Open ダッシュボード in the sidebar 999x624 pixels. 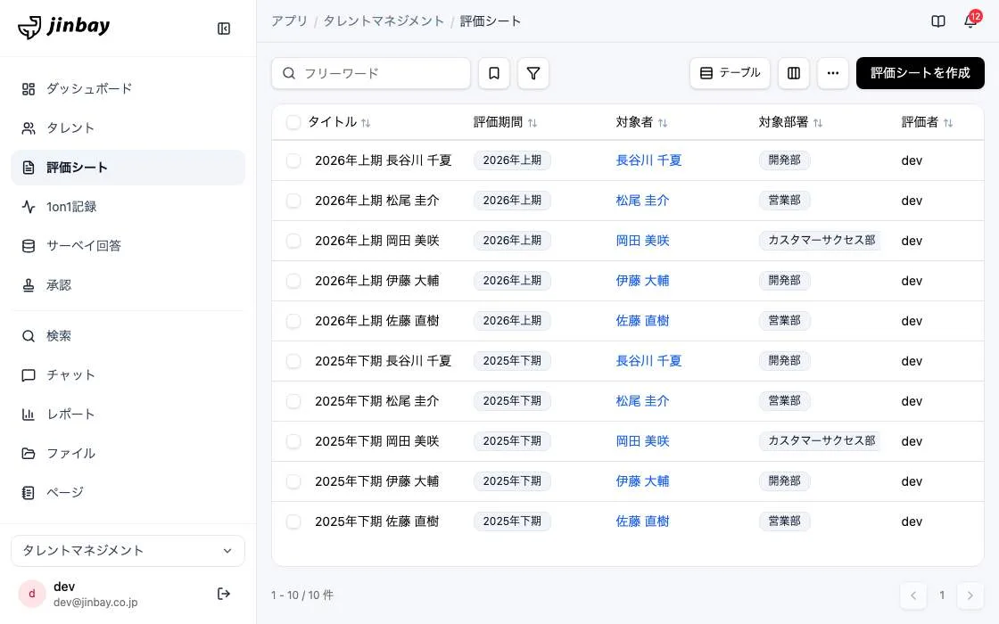click(128, 88)
